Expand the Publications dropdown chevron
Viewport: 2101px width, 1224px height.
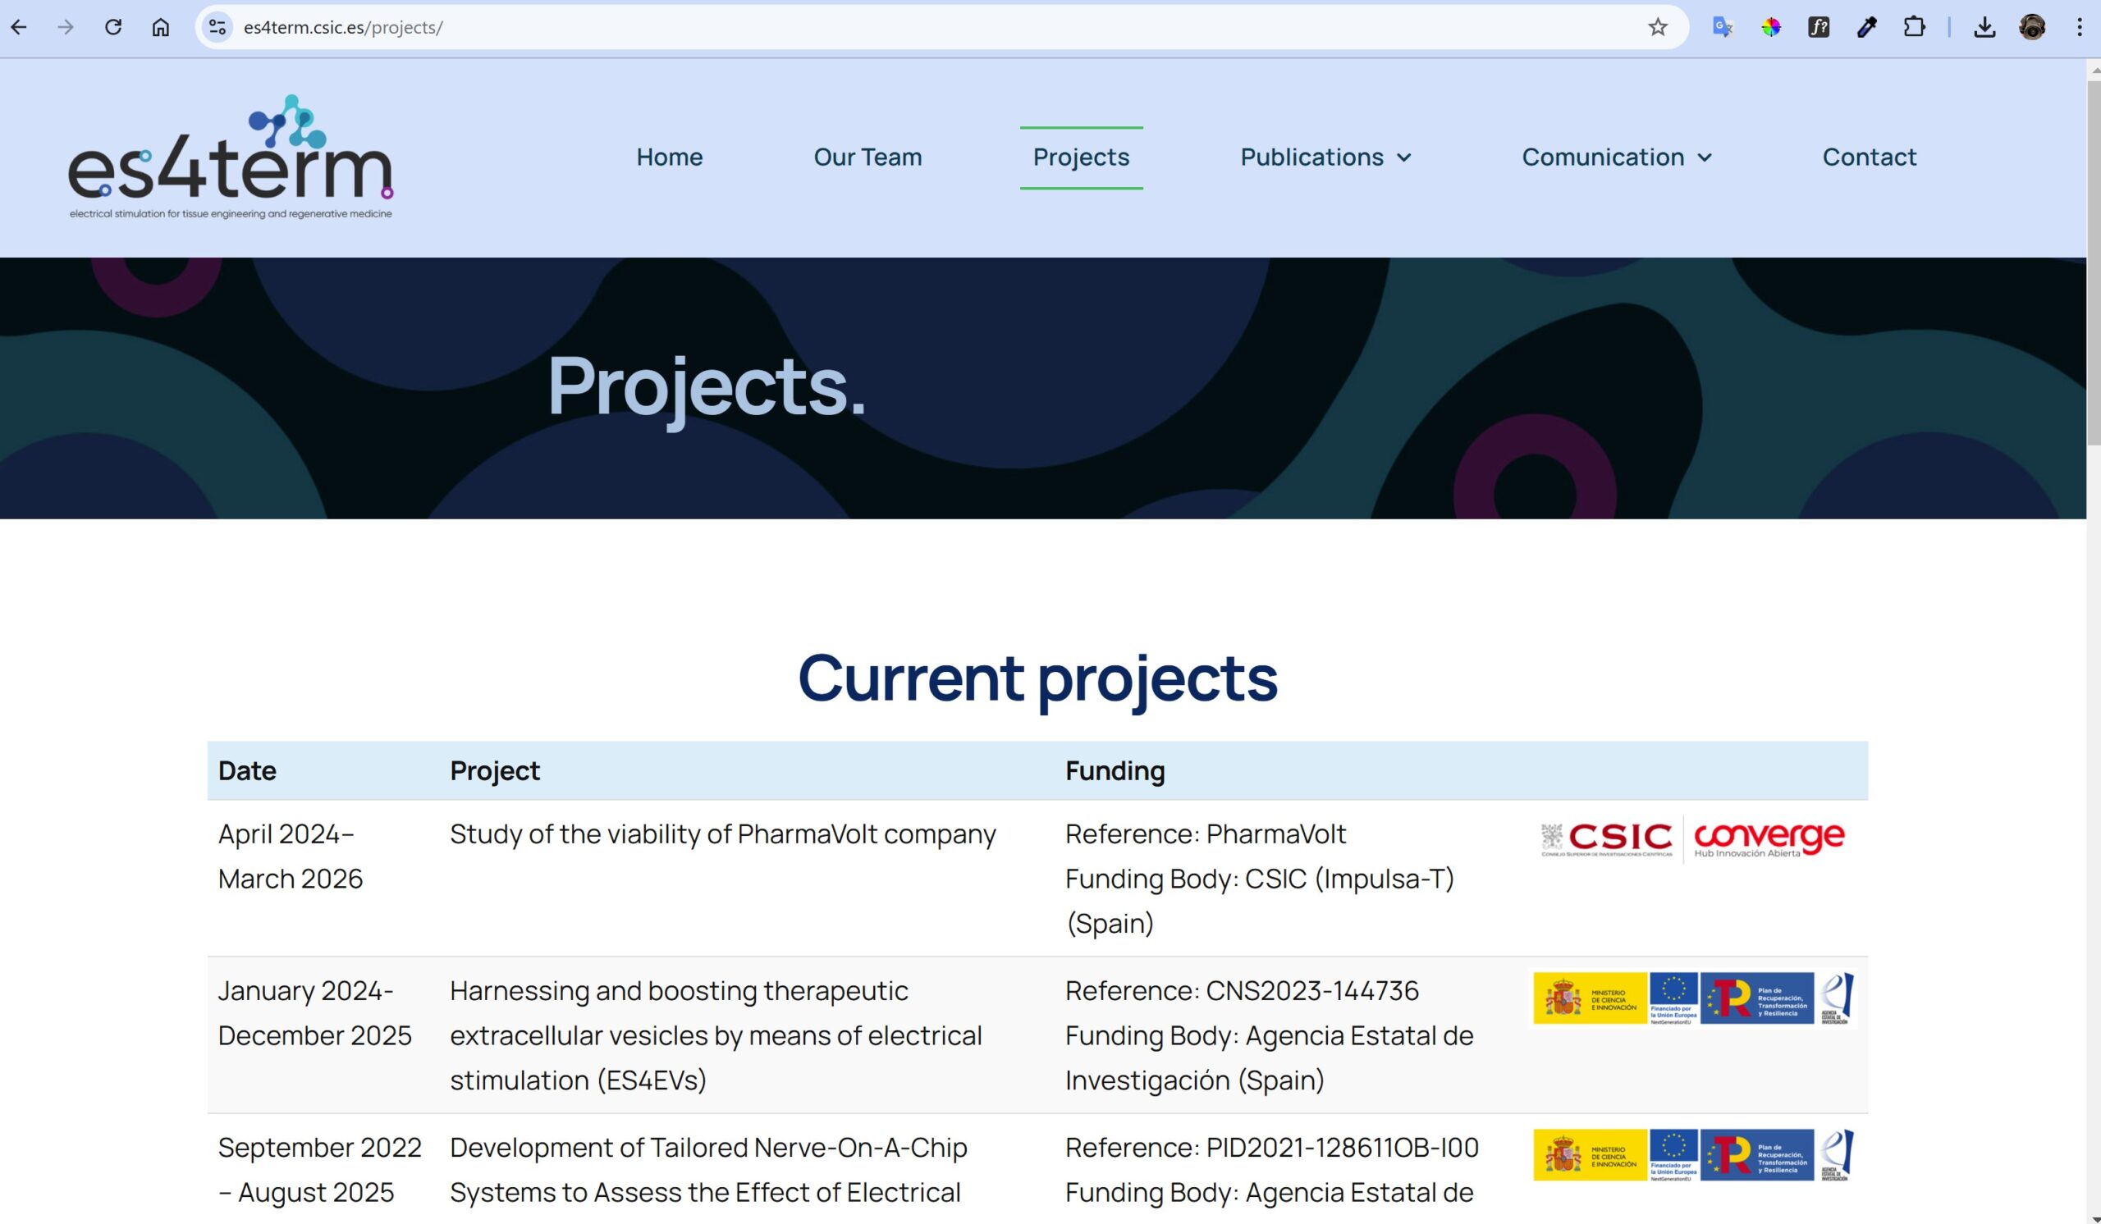click(1404, 158)
